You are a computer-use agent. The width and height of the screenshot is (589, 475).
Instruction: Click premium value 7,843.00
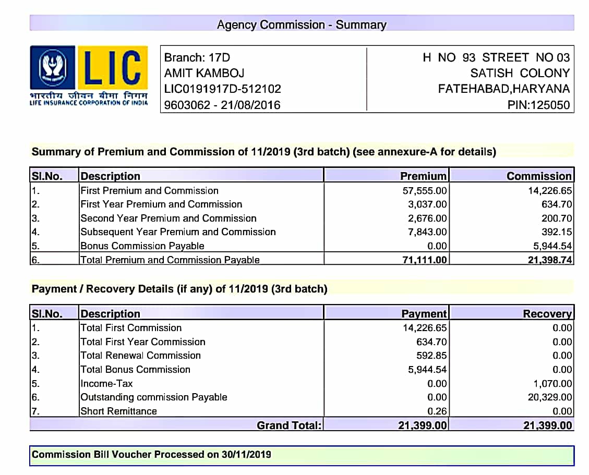point(427,232)
